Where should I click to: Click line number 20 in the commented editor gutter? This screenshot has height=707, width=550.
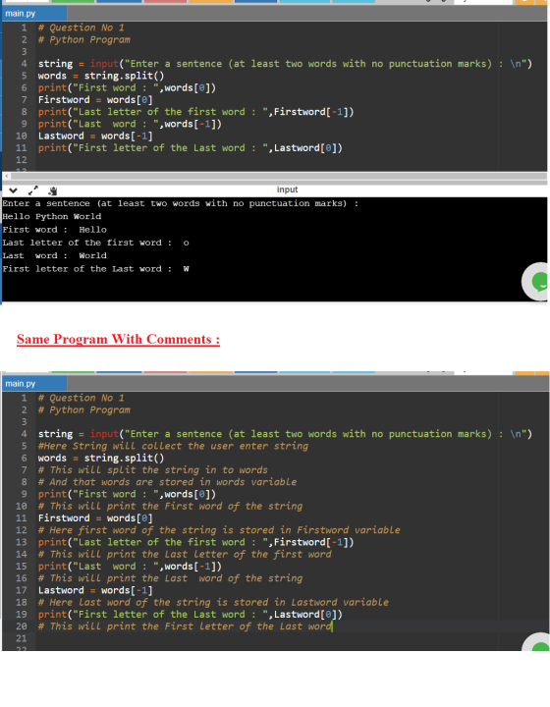pos(22,626)
